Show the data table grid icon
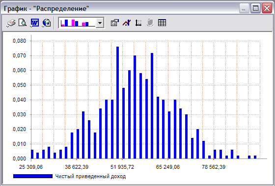Image resolution: width=275 pixels, height=186 pixels. pos(162,23)
